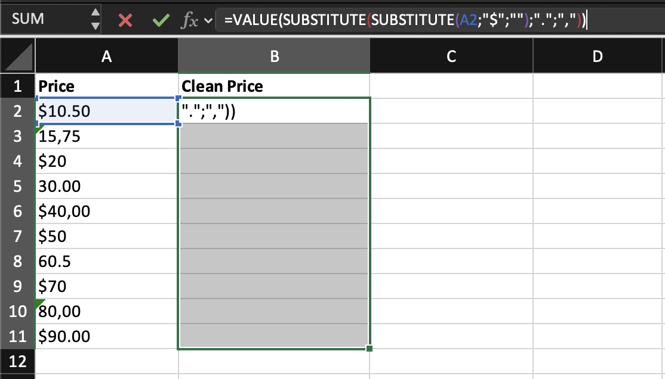Click row 12 header
This screenshot has width=665, height=379.
17,362
